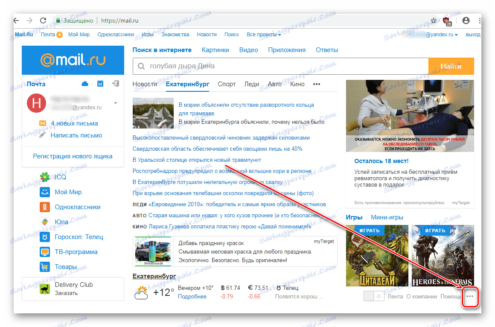The height and width of the screenshot is (327, 495).
Task: Click the Подробнее weather link
Action: (192, 296)
